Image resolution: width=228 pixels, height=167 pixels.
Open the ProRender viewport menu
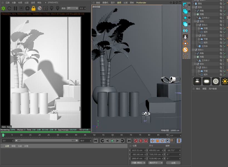point(141,3)
